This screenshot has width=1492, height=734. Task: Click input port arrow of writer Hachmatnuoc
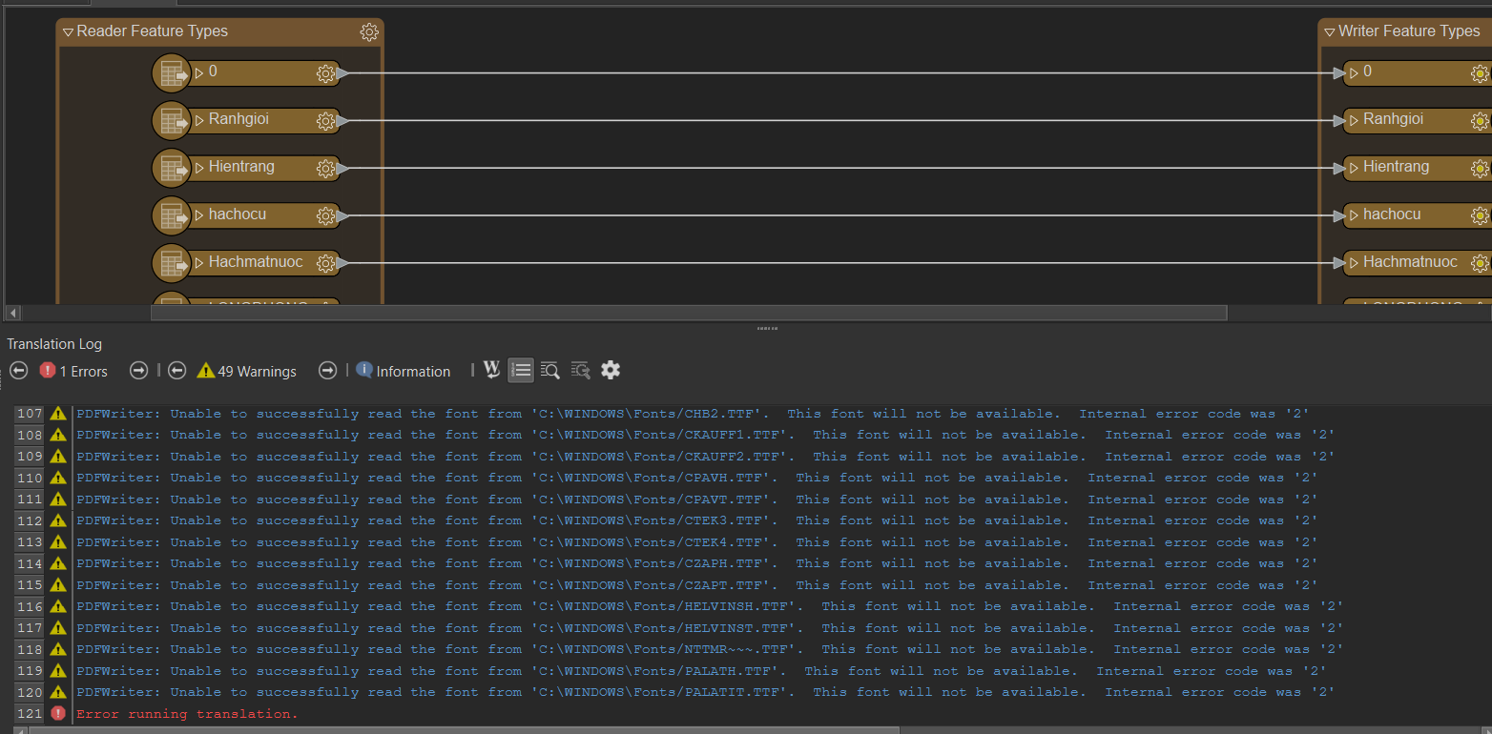click(1337, 264)
